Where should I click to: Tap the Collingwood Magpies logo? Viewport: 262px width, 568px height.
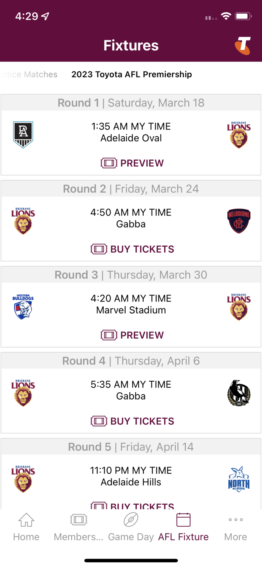pyautogui.click(x=239, y=393)
